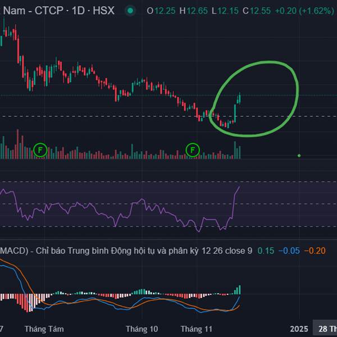The width and height of the screenshot is (337, 337).
Task: Click the chart title 'Nam - CTCP · 1D · HSX'
Action: (x=58, y=11)
